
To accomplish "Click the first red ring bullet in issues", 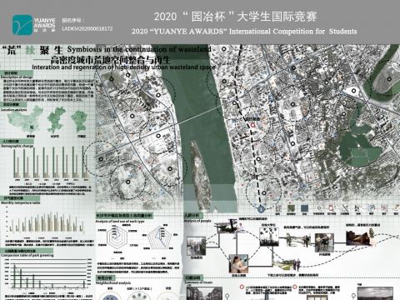I will pos(242,287).
